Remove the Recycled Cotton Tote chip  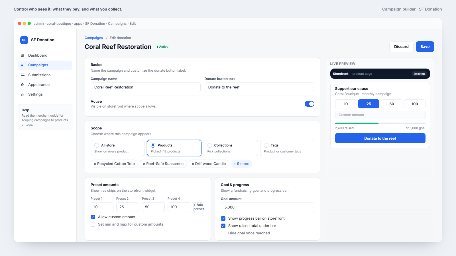pyautogui.click(x=95, y=164)
